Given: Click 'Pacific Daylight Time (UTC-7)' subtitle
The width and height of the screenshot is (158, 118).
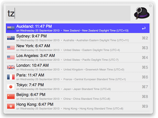Looking at the screenshot, I should tap(100, 60).
